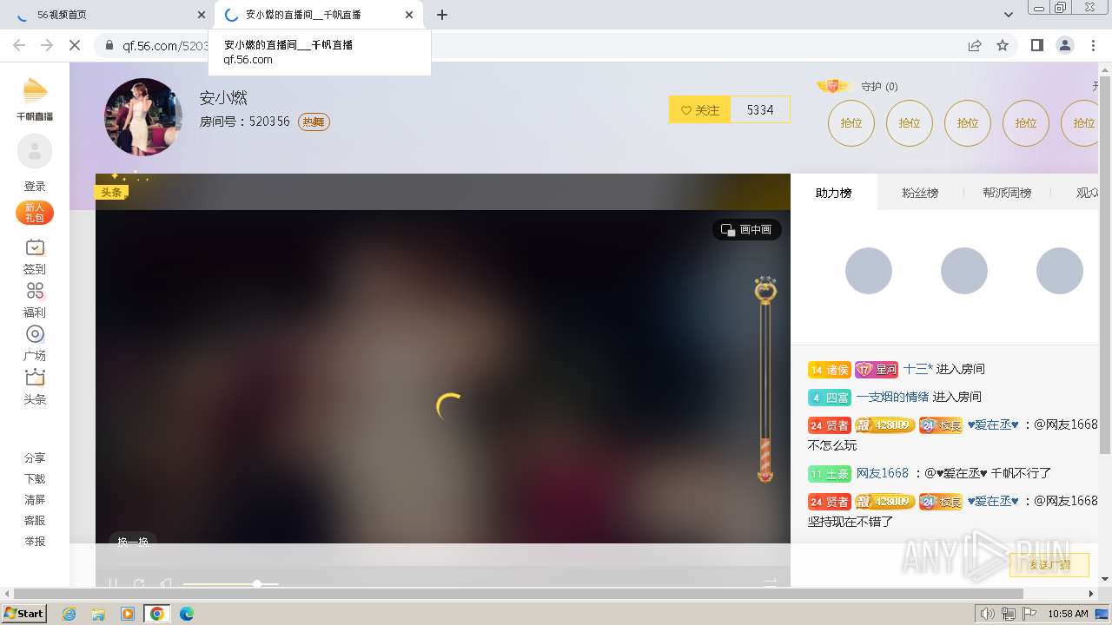Open File Explorer from taskbar
This screenshot has height=625, width=1112.
(98, 614)
